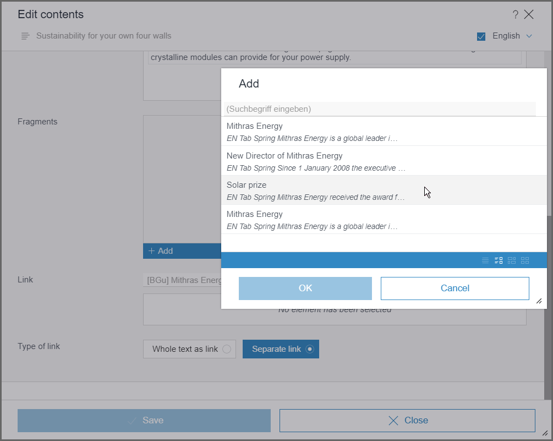Screen dimensions: 553x441
Task: Pick the last Mithras Energy list entry
Action: (x=384, y=220)
